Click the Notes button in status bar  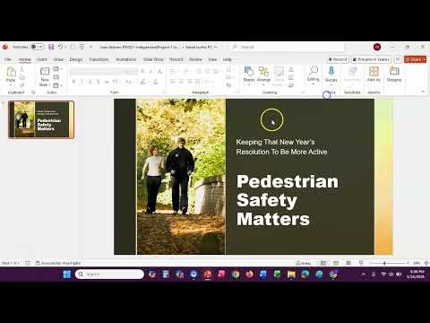point(303,263)
